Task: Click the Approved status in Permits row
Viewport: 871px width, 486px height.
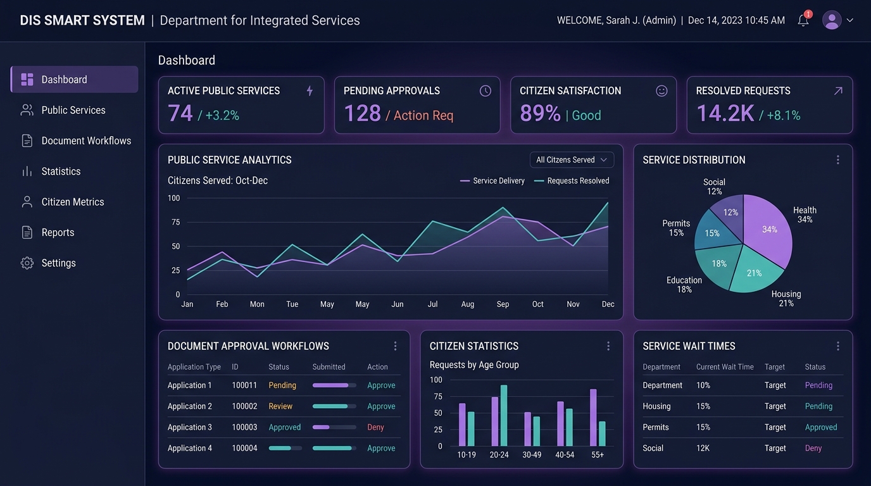Action: 821,427
